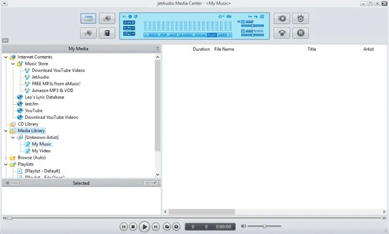Open the audio ripping tool

pyautogui.click(x=282, y=19)
